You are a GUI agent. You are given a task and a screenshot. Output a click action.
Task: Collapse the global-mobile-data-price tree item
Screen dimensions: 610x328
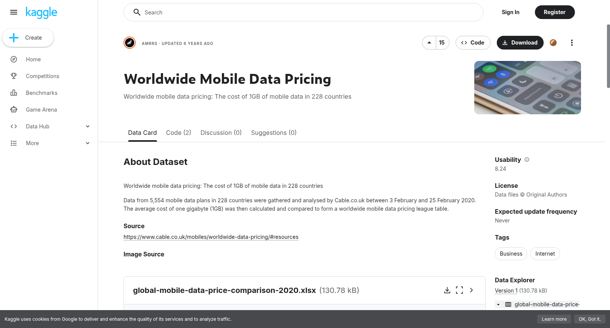point(498,304)
